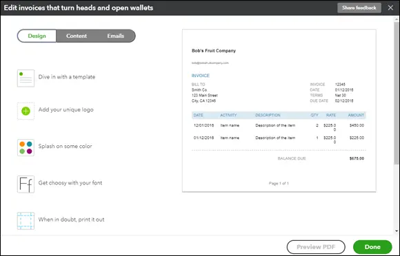Click the green Done button
400x256 pixels.
(372, 247)
